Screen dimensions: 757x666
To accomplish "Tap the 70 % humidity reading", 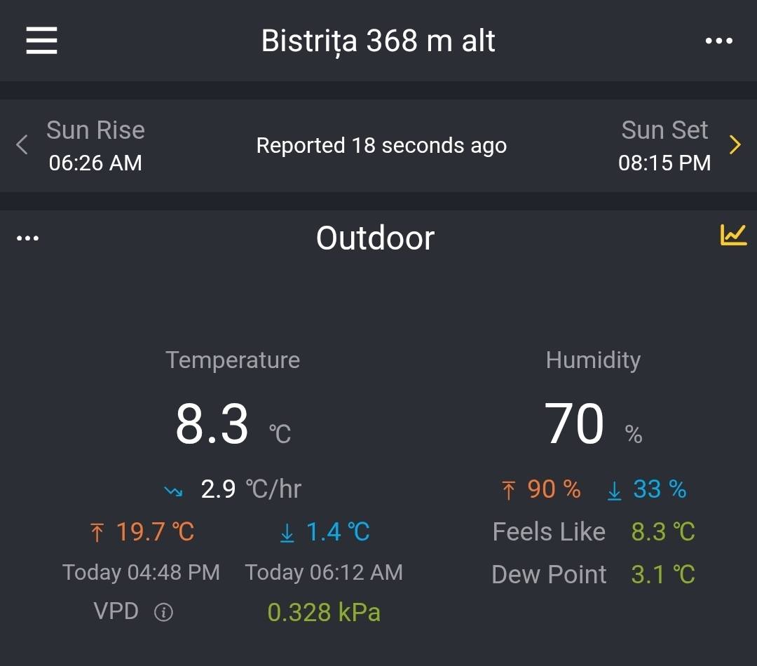I will 575,424.
